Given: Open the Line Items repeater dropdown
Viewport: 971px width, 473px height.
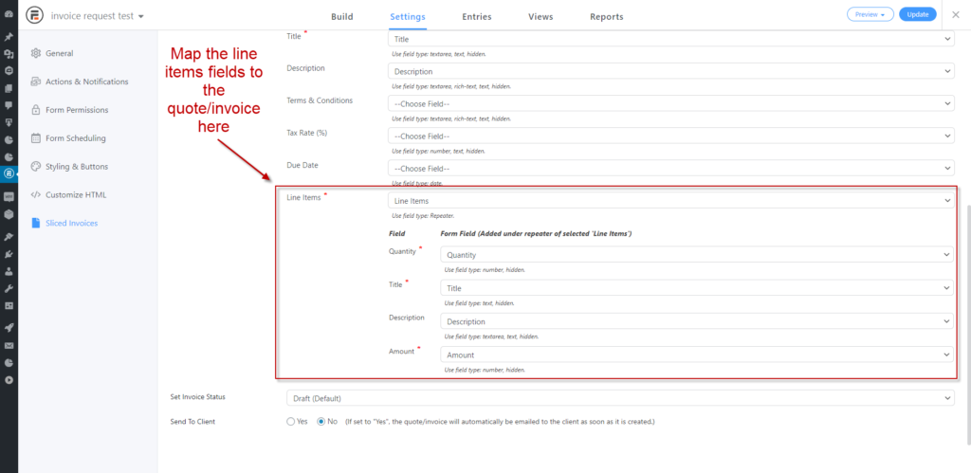Looking at the screenshot, I should tap(671, 201).
